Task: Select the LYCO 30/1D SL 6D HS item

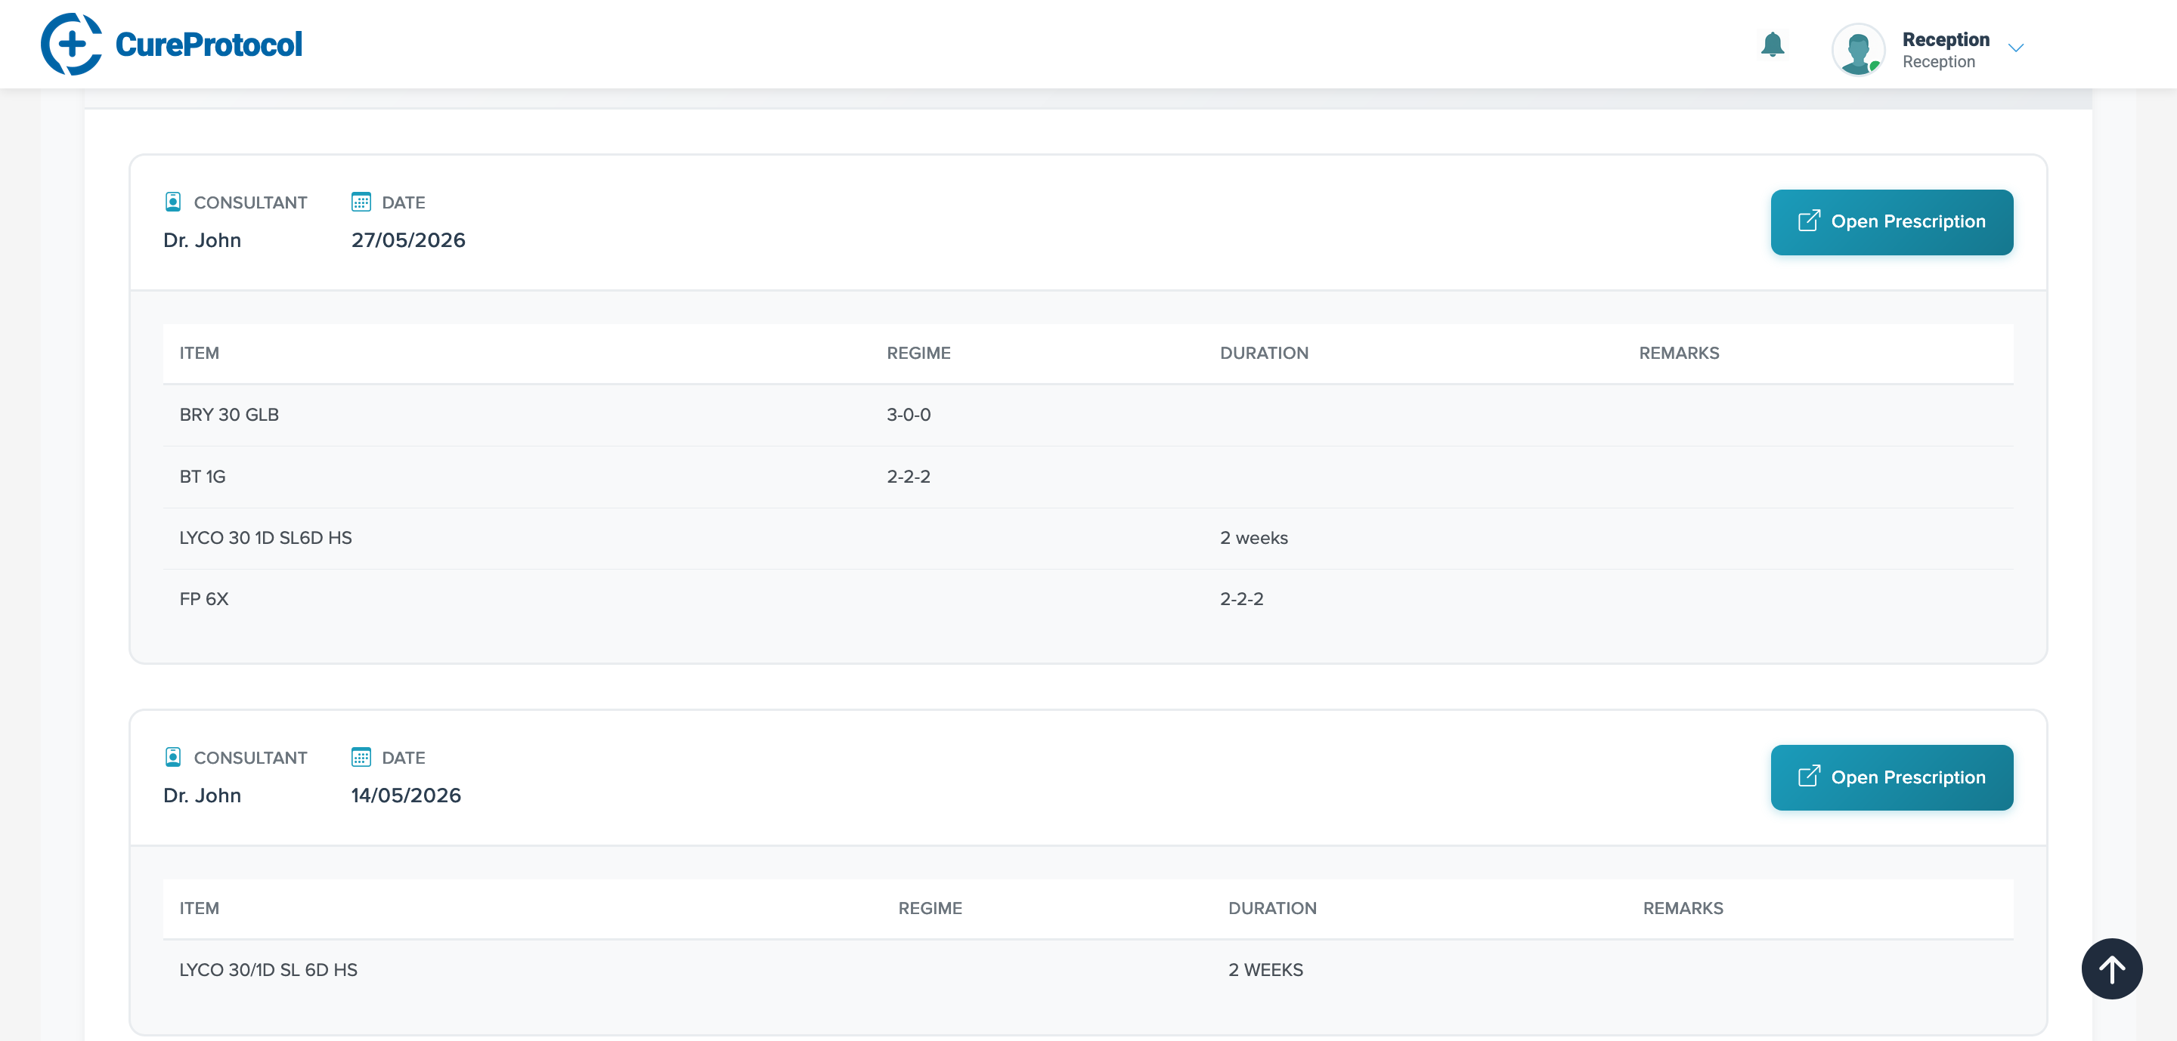Action: pos(268,969)
